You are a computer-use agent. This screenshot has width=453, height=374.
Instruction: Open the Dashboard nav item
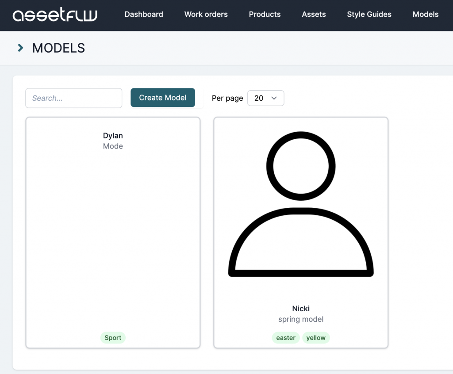click(144, 15)
